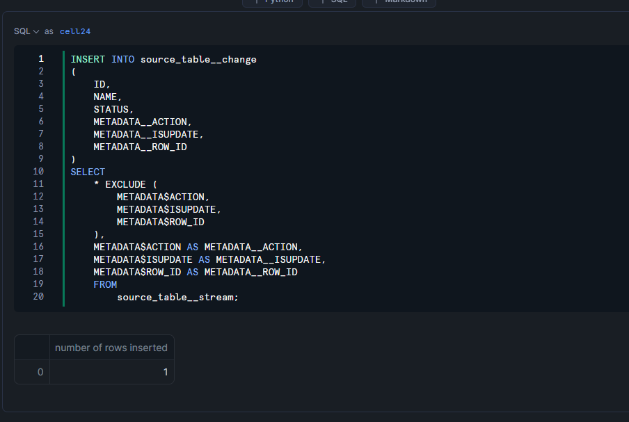Click 'NAME,' on line 4

(108, 97)
